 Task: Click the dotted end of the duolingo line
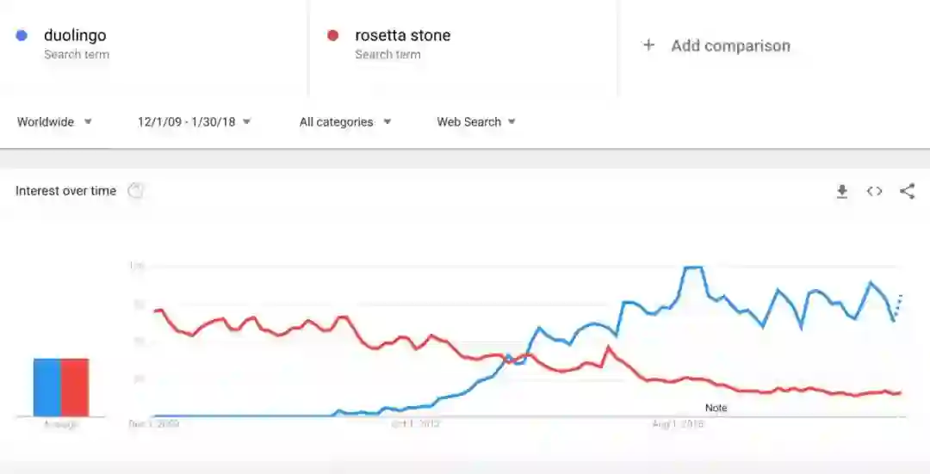[898, 305]
